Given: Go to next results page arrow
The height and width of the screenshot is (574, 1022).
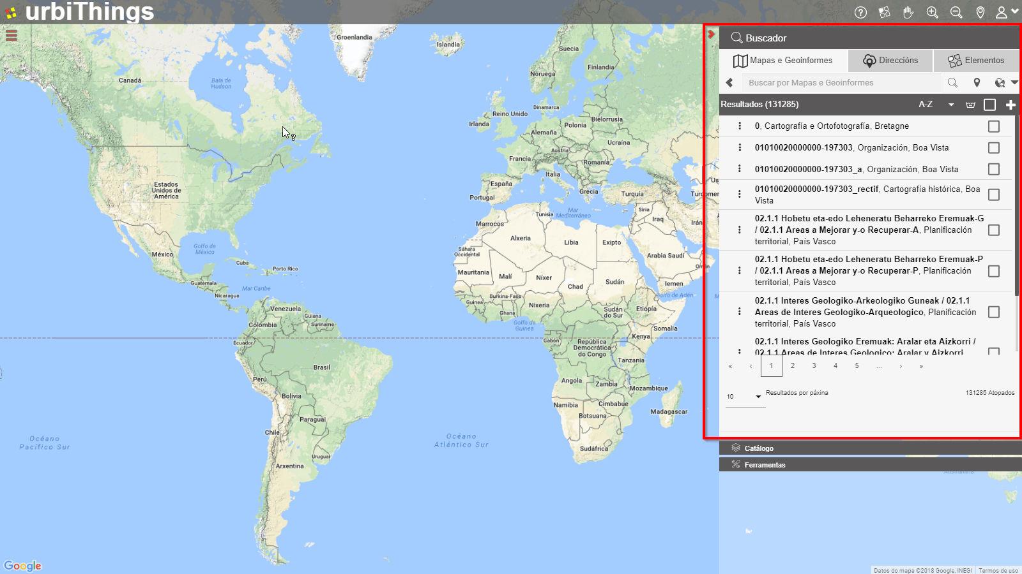Looking at the screenshot, I should (x=901, y=366).
